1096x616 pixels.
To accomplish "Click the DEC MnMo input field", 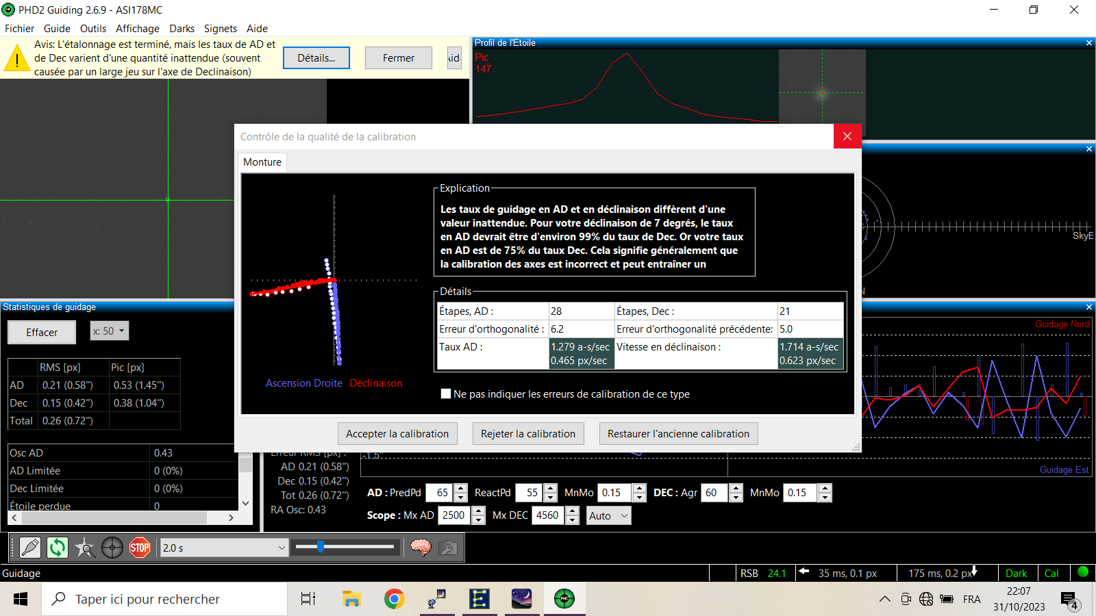I will 801,493.
